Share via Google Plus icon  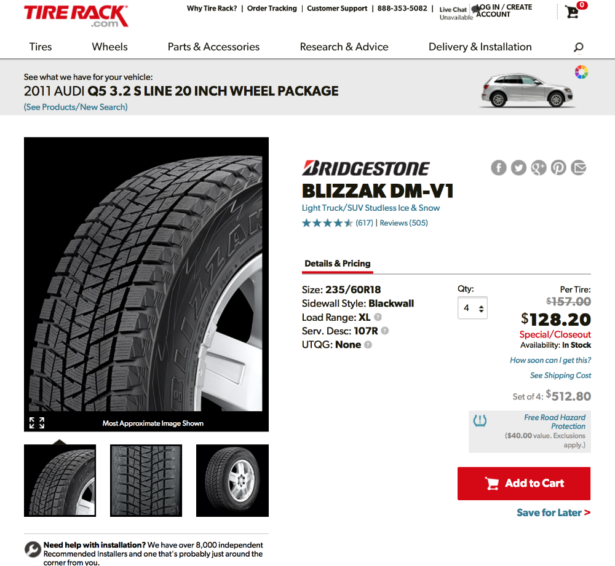click(x=539, y=168)
